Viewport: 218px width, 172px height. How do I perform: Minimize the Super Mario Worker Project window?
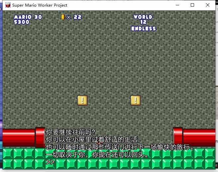177,5
